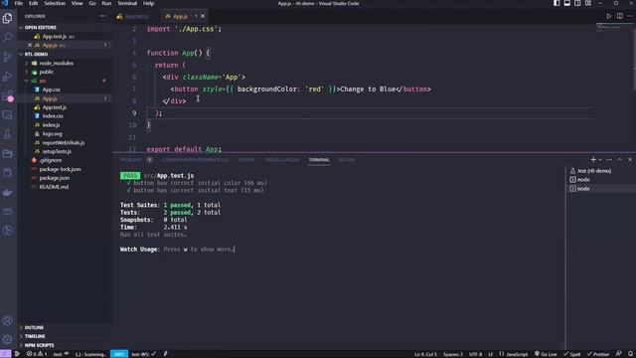The image size is (636, 358).
Task: Open the Remote Explorer view
Action: point(7,115)
